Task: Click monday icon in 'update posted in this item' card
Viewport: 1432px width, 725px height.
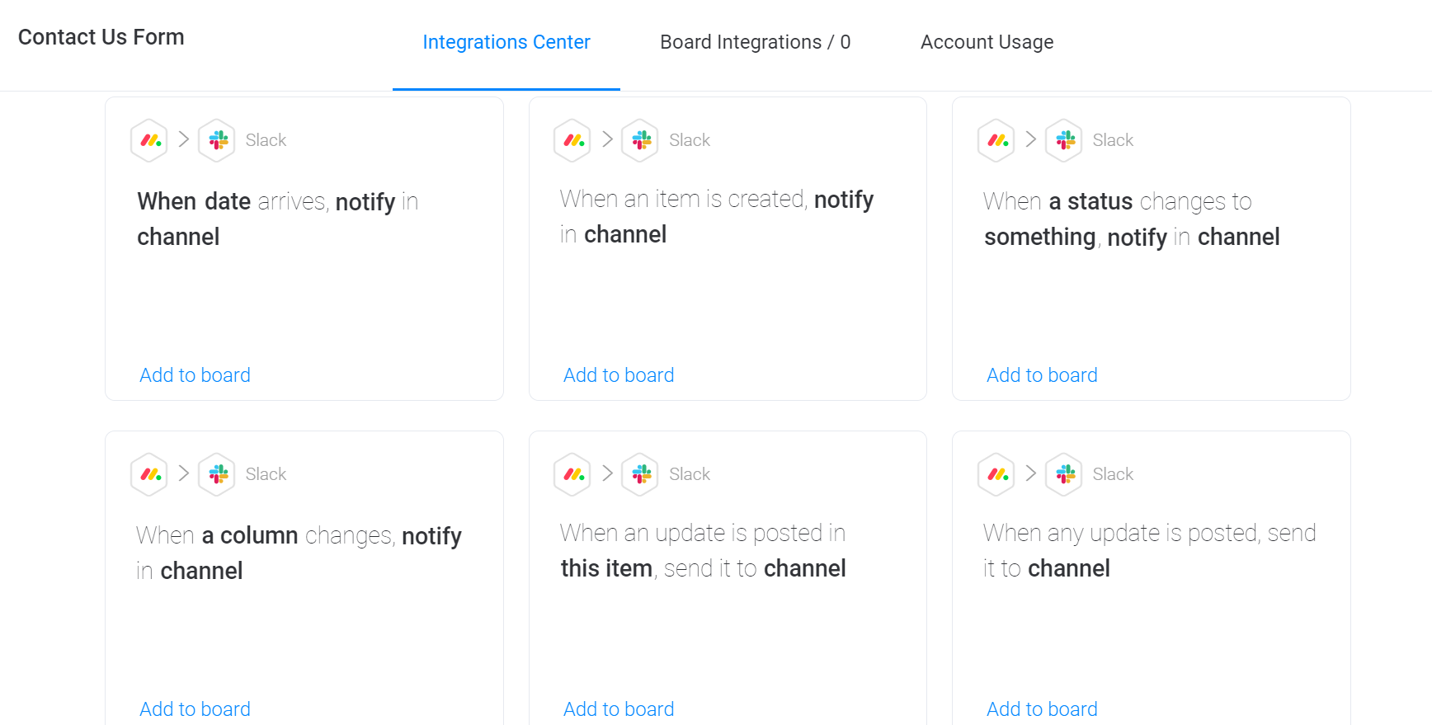Action: pos(572,474)
